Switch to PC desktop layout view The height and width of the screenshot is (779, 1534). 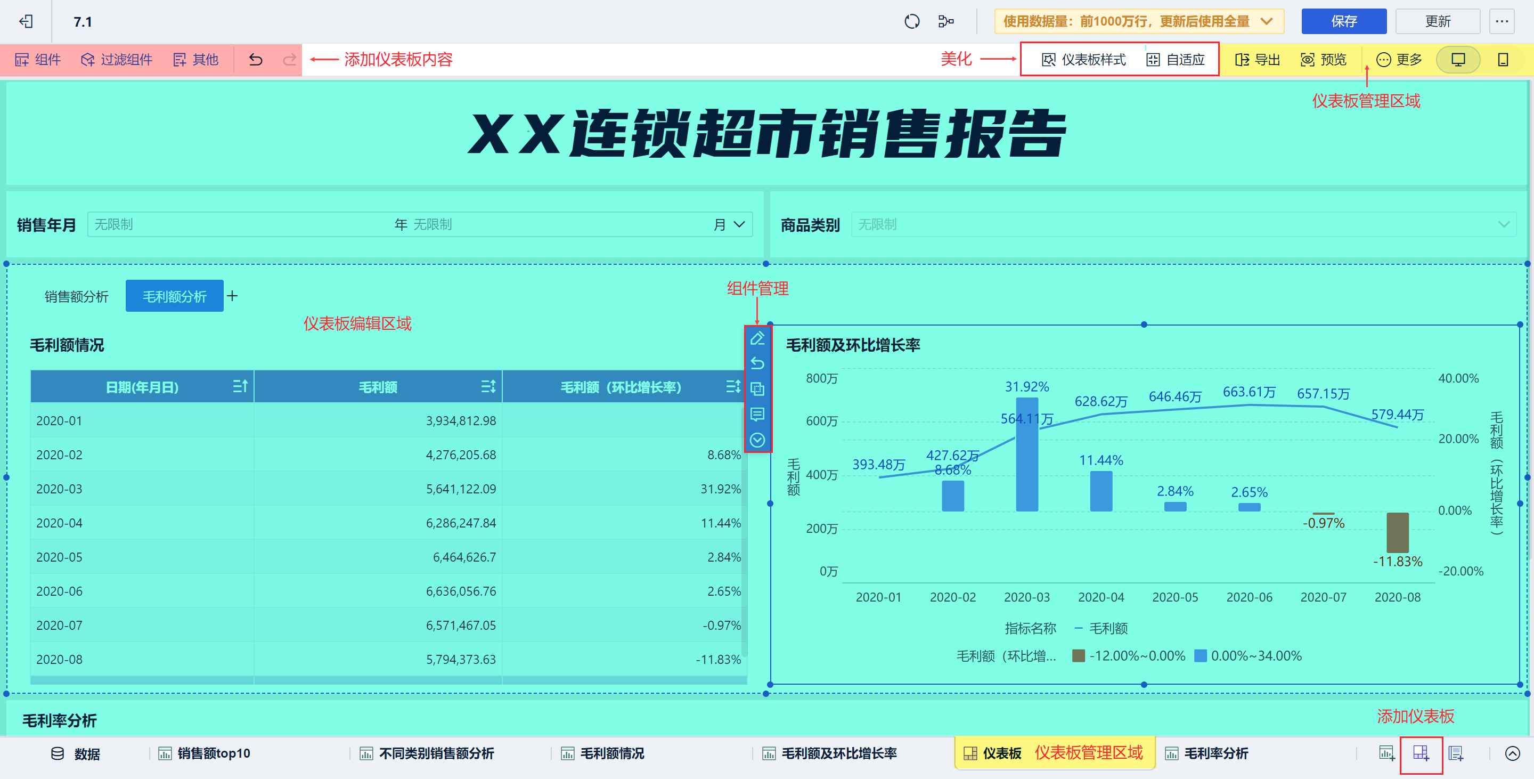(x=1458, y=60)
